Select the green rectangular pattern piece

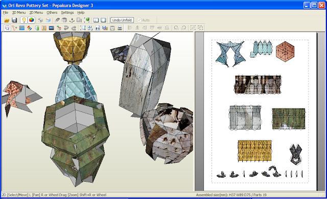coord(289,119)
